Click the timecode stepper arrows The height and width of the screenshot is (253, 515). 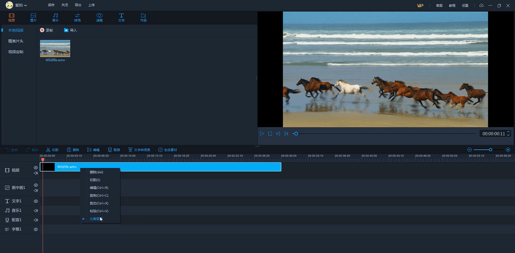pos(508,134)
